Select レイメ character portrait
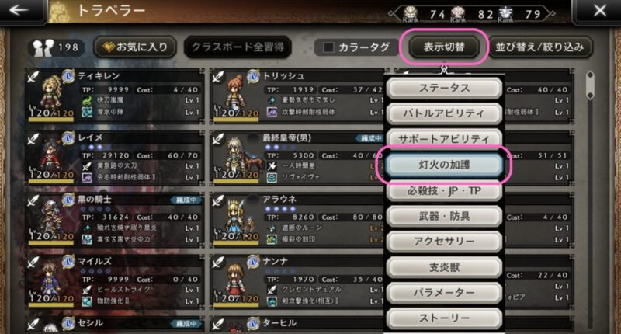Viewport: 621px width, 334px height. click(x=50, y=155)
